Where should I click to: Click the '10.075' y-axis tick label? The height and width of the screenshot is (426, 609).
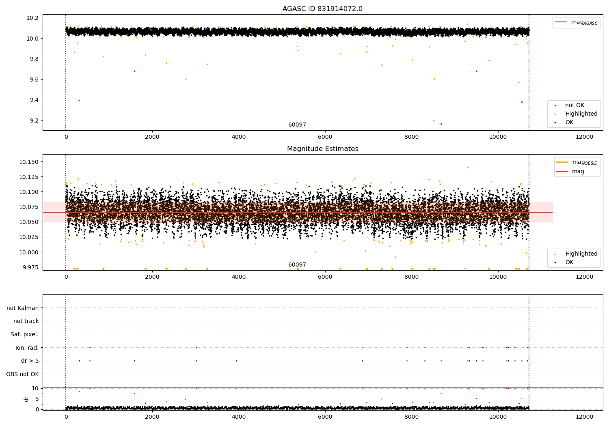coord(29,207)
